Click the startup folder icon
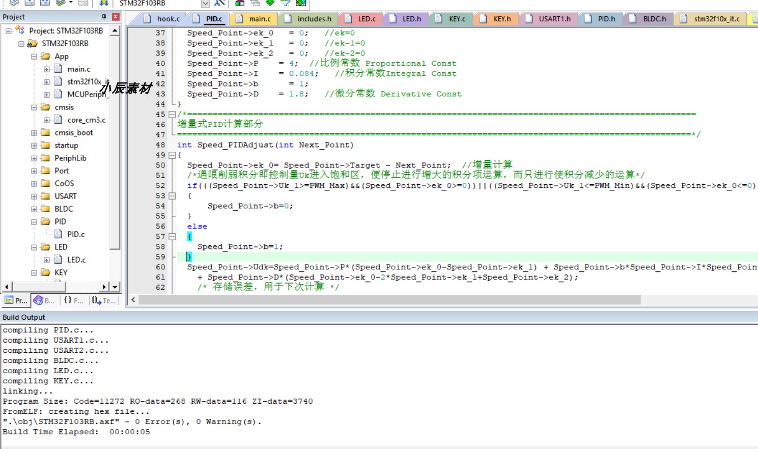Screen dimensions: 758x449 point(45,145)
